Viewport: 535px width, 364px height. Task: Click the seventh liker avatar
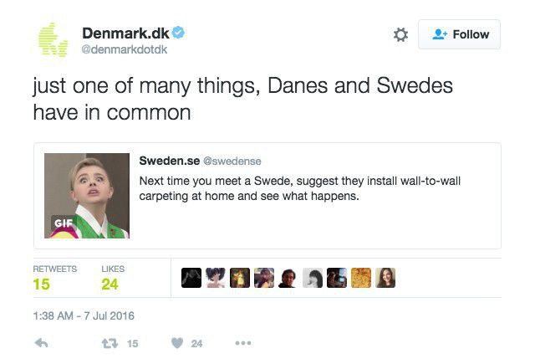pos(337,278)
